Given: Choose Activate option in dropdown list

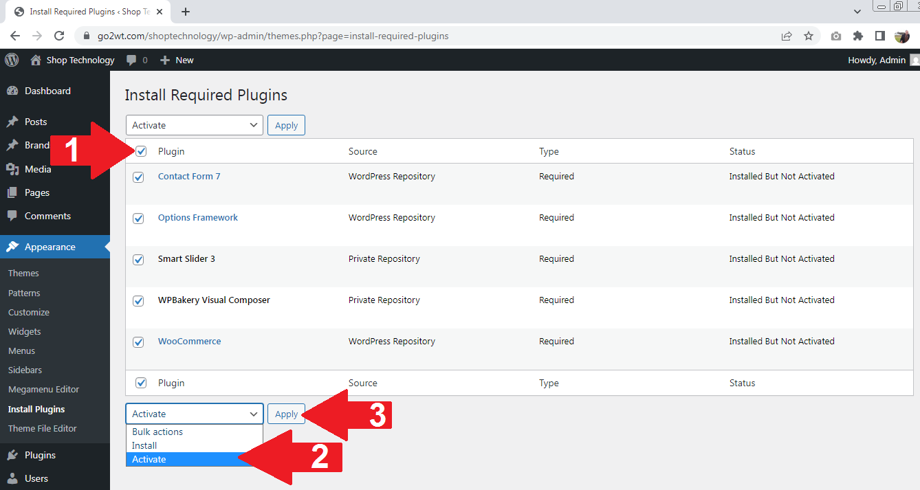Looking at the screenshot, I should pyautogui.click(x=195, y=459).
